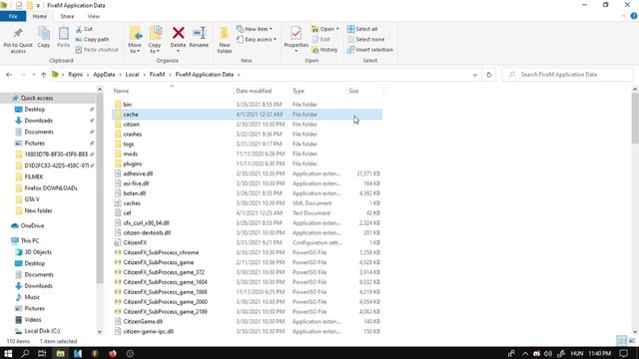Click the Paste ribbon icon
This screenshot has height=359, width=639.
63,38
